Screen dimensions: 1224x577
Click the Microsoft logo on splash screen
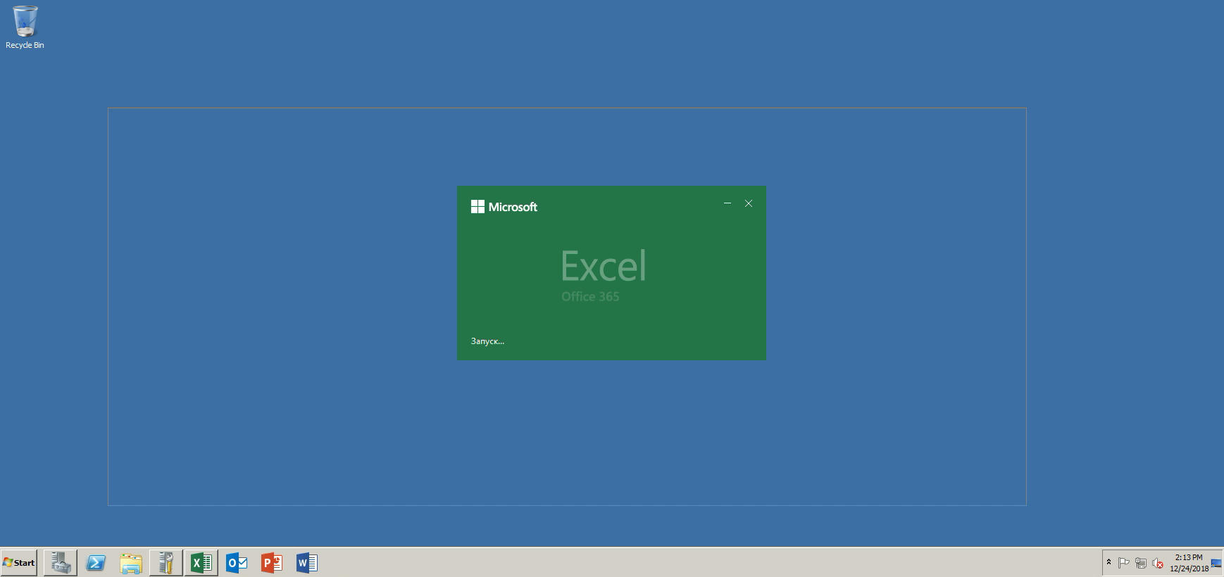[504, 207]
